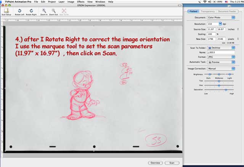Adjust the Brightness Dark slider
This screenshot has width=244, height=167.
click(210, 74)
